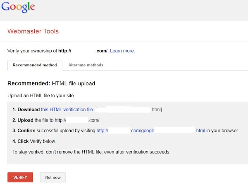Viewport: 248px width, 185px height.
Task: Click the 'Upload the file to' step text
Action: point(56,120)
